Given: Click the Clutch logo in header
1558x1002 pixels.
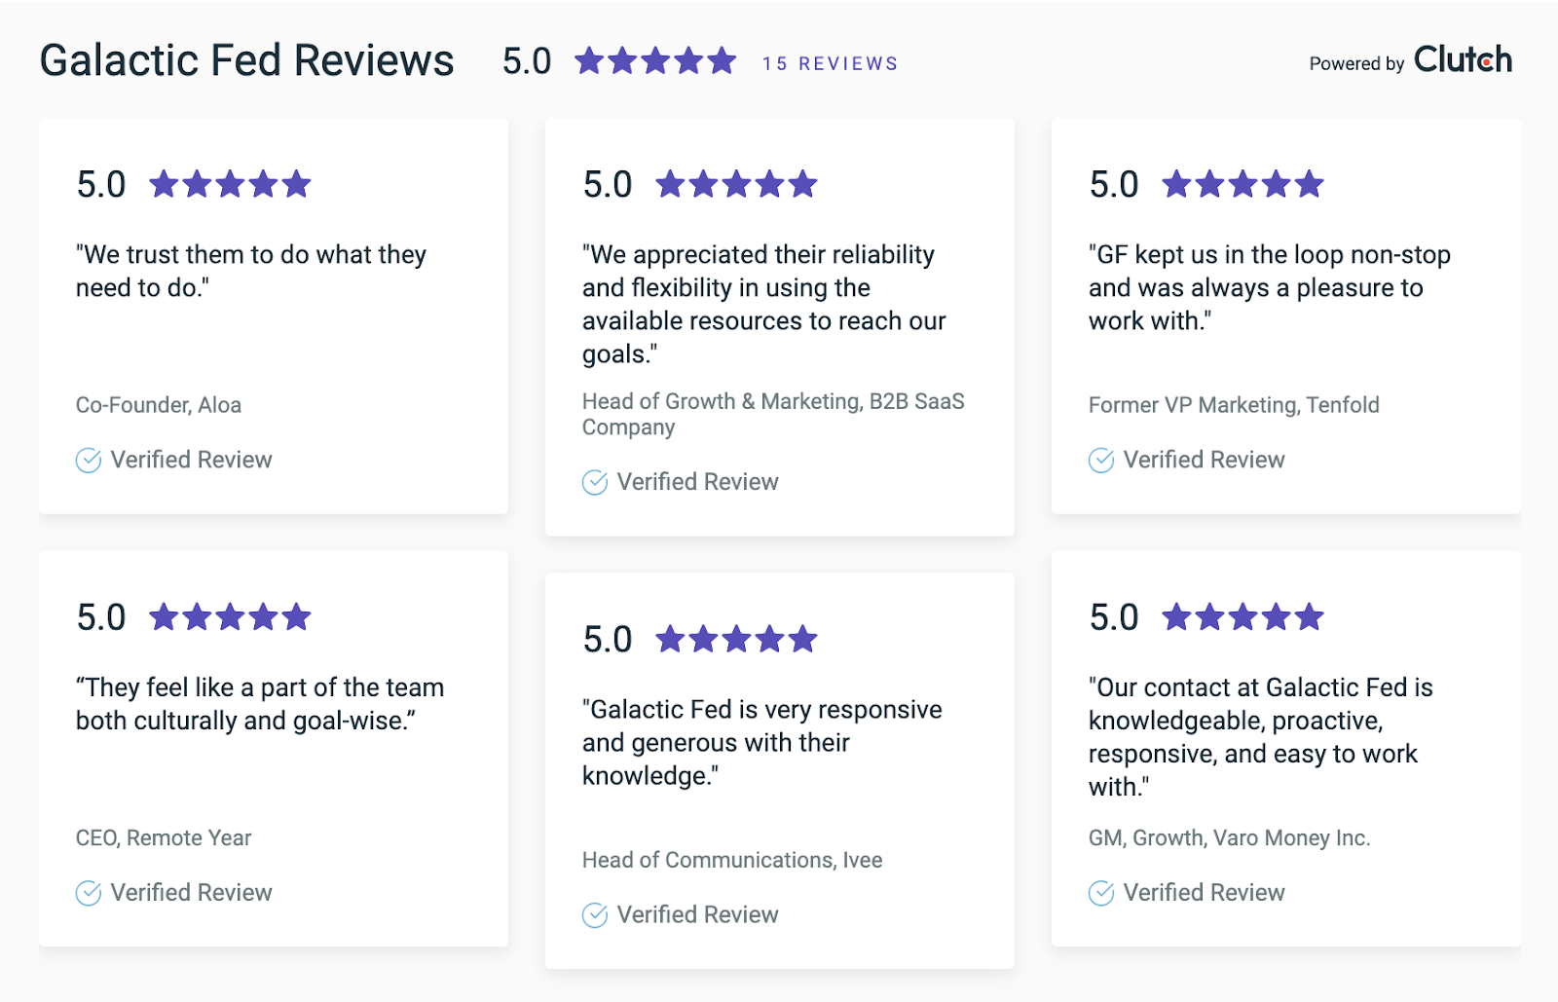Looking at the screenshot, I should (x=1463, y=59).
